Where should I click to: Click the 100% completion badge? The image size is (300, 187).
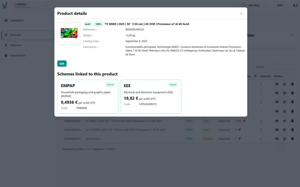[x=99, y=24]
